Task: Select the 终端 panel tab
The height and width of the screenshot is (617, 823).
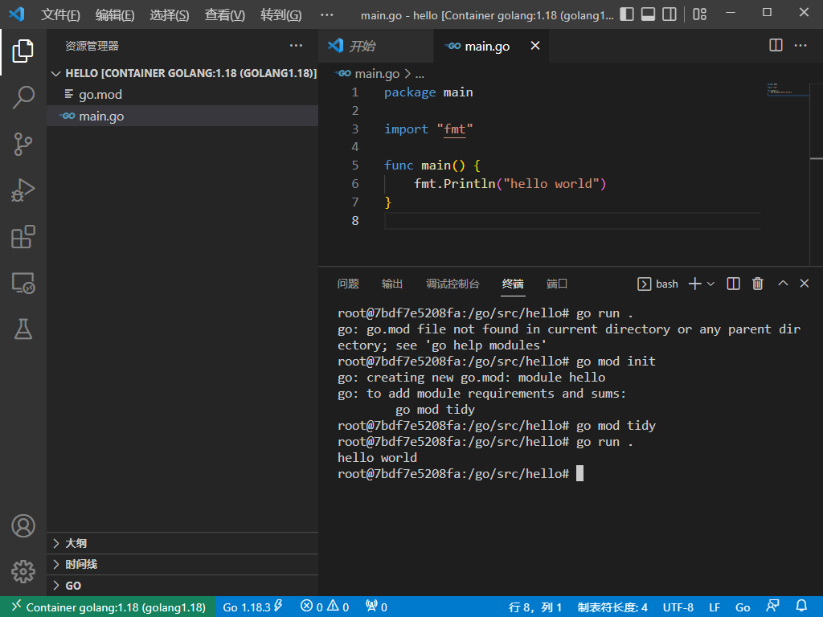Action: (x=513, y=284)
